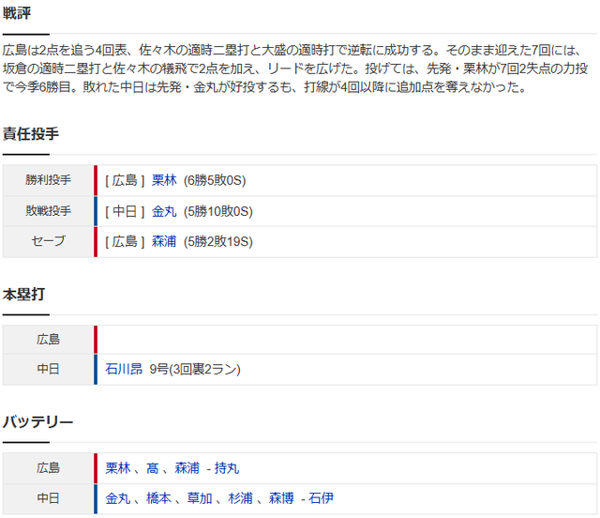Open home run hitter 石川昂 link
This screenshot has width=600, height=518.
pos(124,369)
